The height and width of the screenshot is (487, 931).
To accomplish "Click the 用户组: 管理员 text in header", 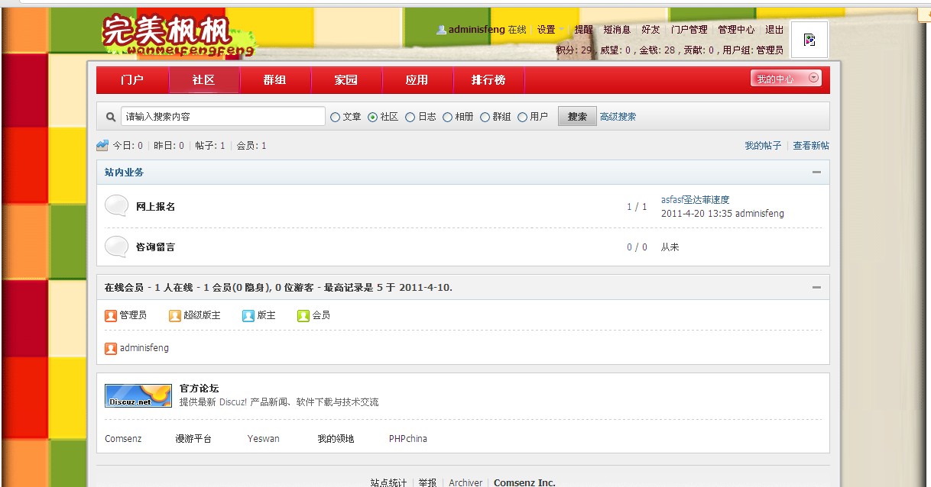I will point(753,50).
